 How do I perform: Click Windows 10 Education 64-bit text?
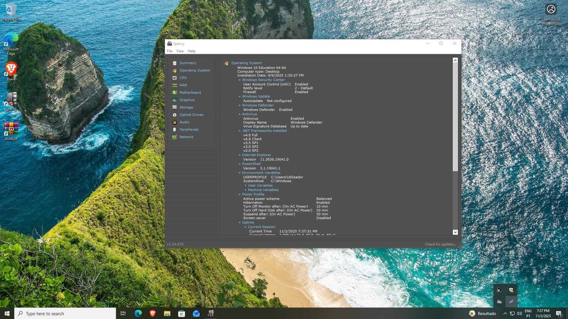tap(261, 68)
